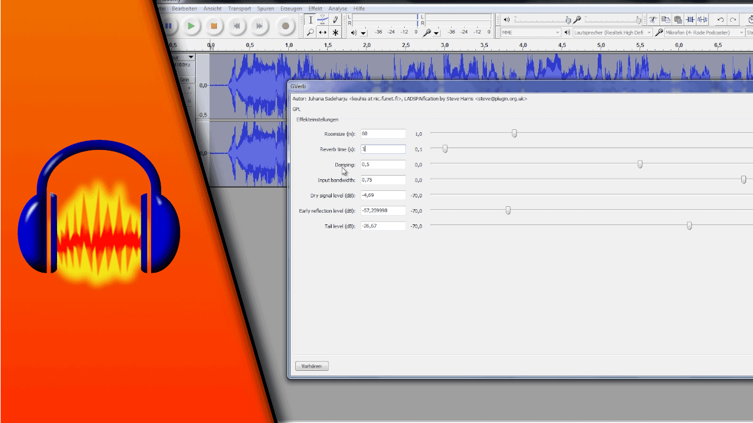Click the mixer input microphone icon
The height and width of the screenshot is (423, 753).
[578, 20]
